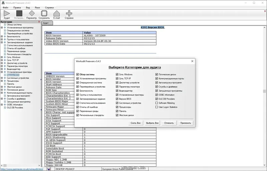Click the report vertical scrollbar thumb
267x171 pixels.
point(264,91)
